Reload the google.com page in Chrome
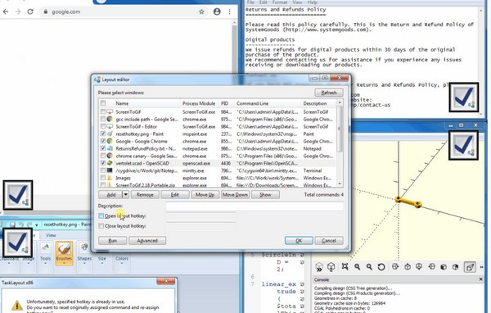The height and width of the screenshot is (313, 491). pos(30,11)
